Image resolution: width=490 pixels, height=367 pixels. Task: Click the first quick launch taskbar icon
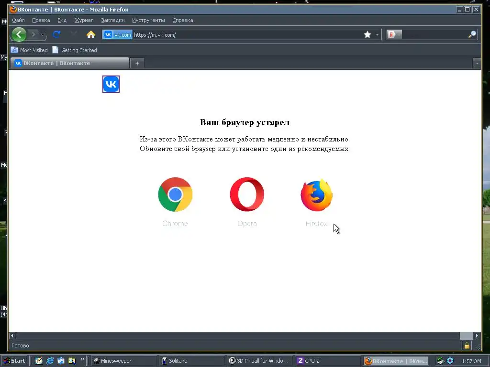(x=39, y=361)
